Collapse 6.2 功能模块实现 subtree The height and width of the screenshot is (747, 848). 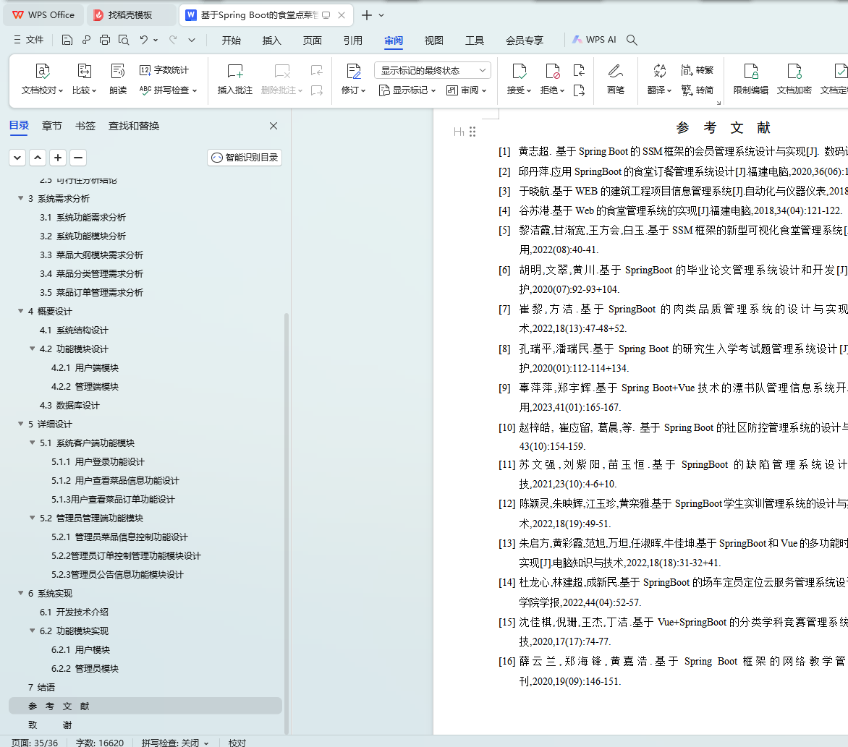coord(32,631)
